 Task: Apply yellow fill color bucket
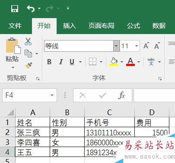tap(114, 62)
